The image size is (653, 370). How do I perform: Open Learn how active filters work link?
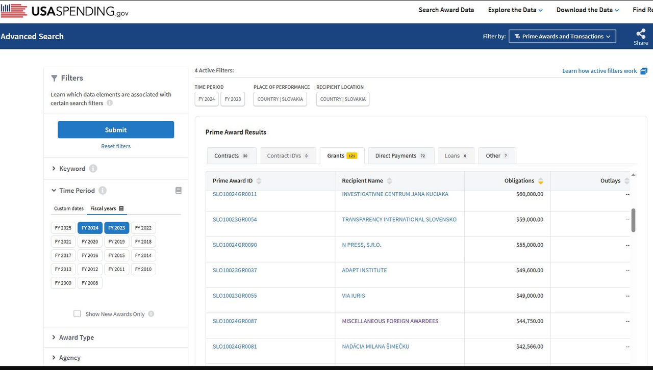(x=599, y=71)
